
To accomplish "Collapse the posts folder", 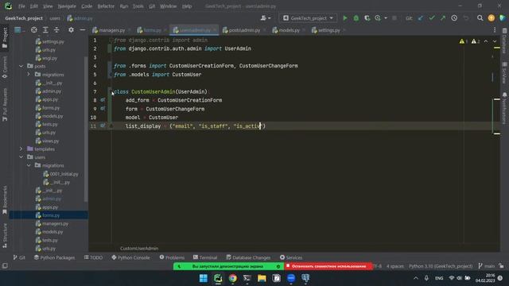I will click(x=21, y=66).
